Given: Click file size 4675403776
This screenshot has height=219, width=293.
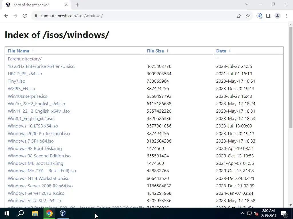Looking at the screenshot, I should [x=159, y=66].
